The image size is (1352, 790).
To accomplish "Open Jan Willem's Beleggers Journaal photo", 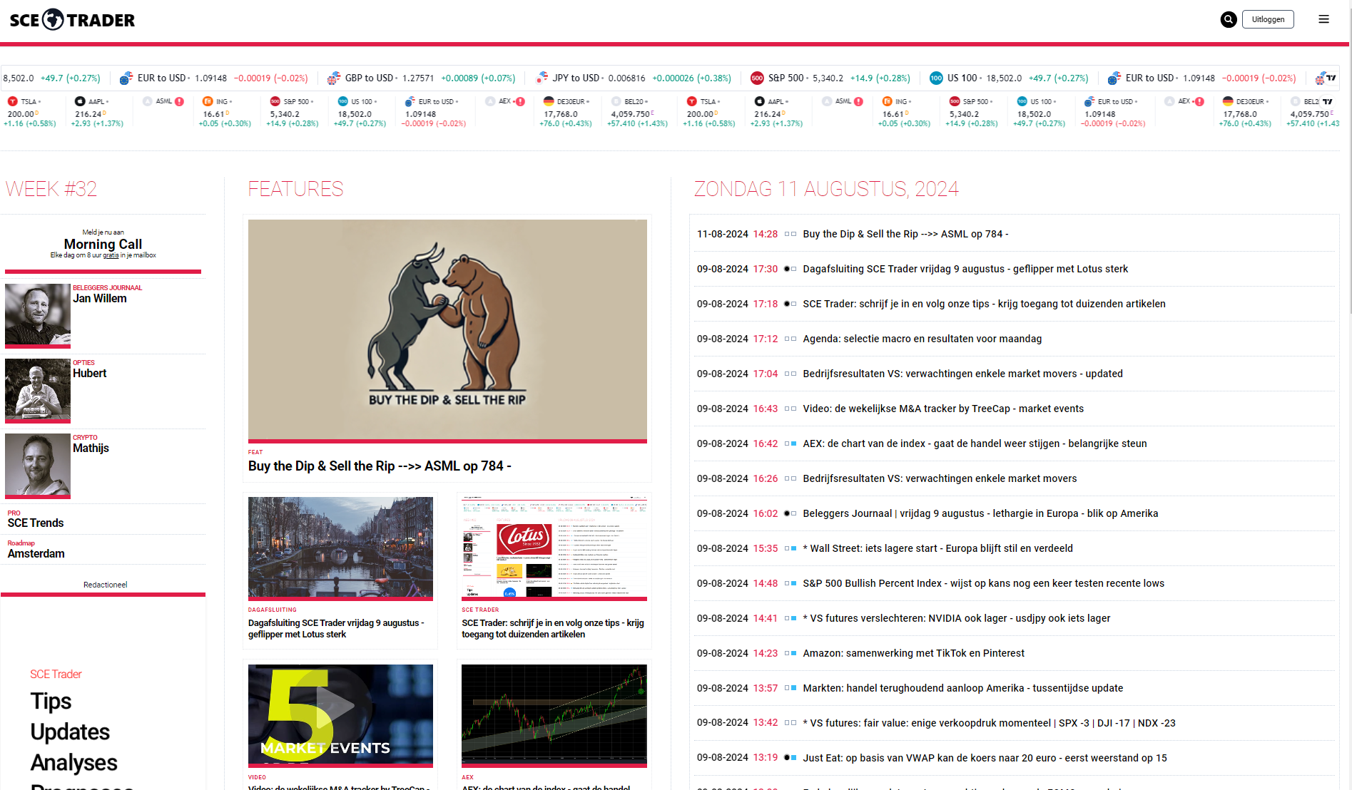I will coord(38,314).
